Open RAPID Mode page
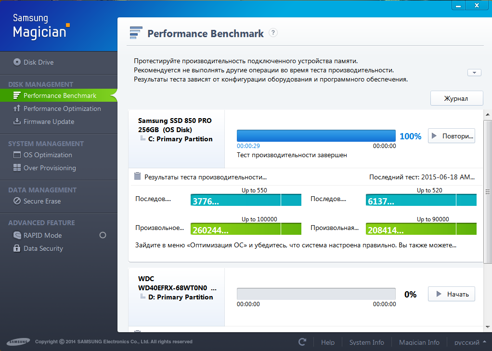This screenshot has width=492, height=351. [42, 235]
